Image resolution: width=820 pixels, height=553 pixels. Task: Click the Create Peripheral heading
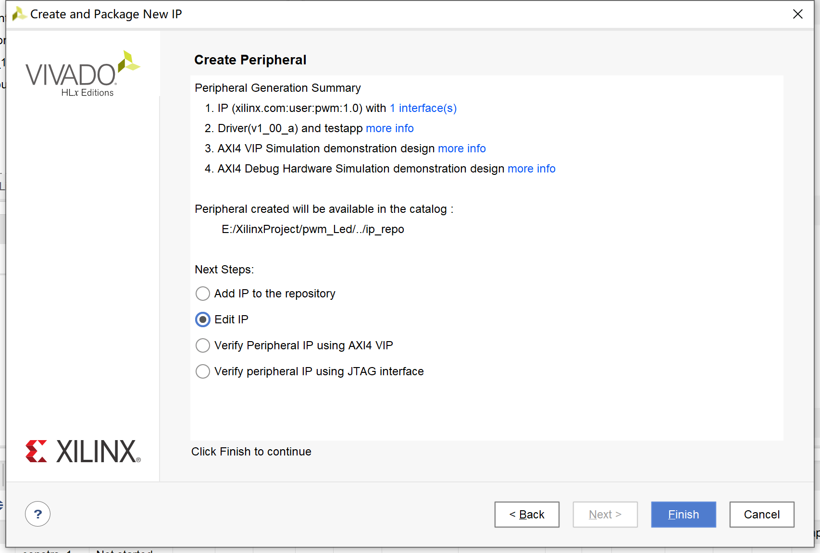click(x=250, y=60)
